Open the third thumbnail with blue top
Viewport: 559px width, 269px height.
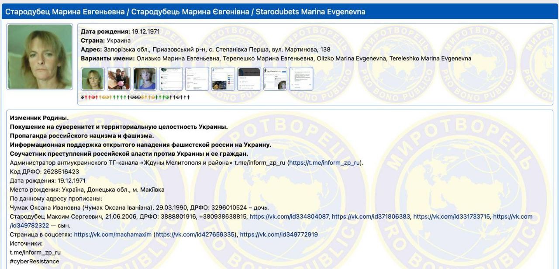tap(145, 79)
